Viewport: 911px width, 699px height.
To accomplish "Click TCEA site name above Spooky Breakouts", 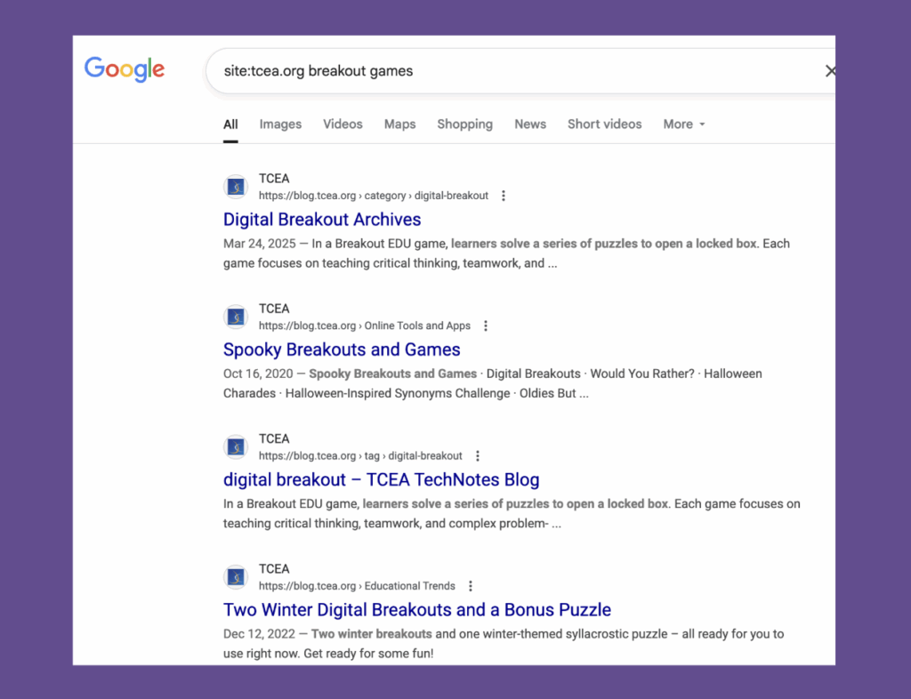I will (274, 309).
